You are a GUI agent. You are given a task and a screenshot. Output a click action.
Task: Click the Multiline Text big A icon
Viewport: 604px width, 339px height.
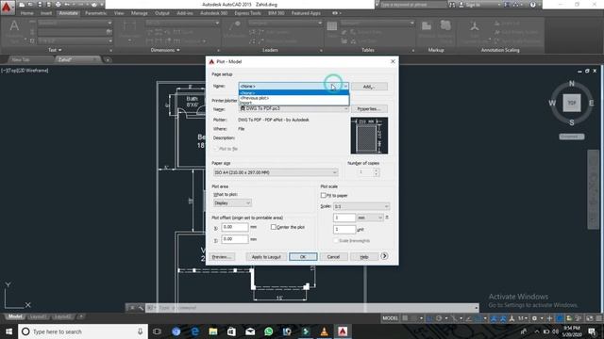point(14,26)
